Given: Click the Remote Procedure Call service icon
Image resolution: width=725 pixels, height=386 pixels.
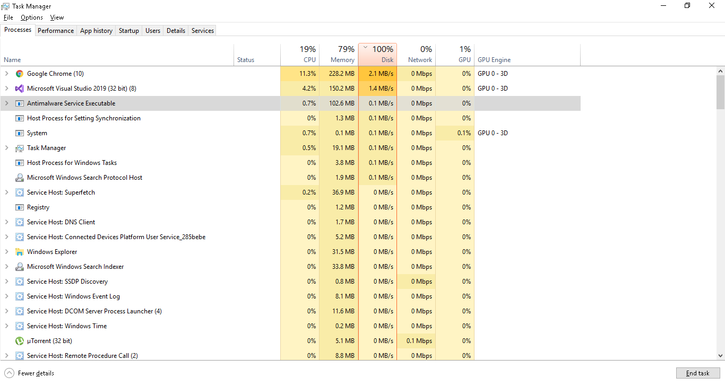Looking at the screenshot, I should (20, 356).
